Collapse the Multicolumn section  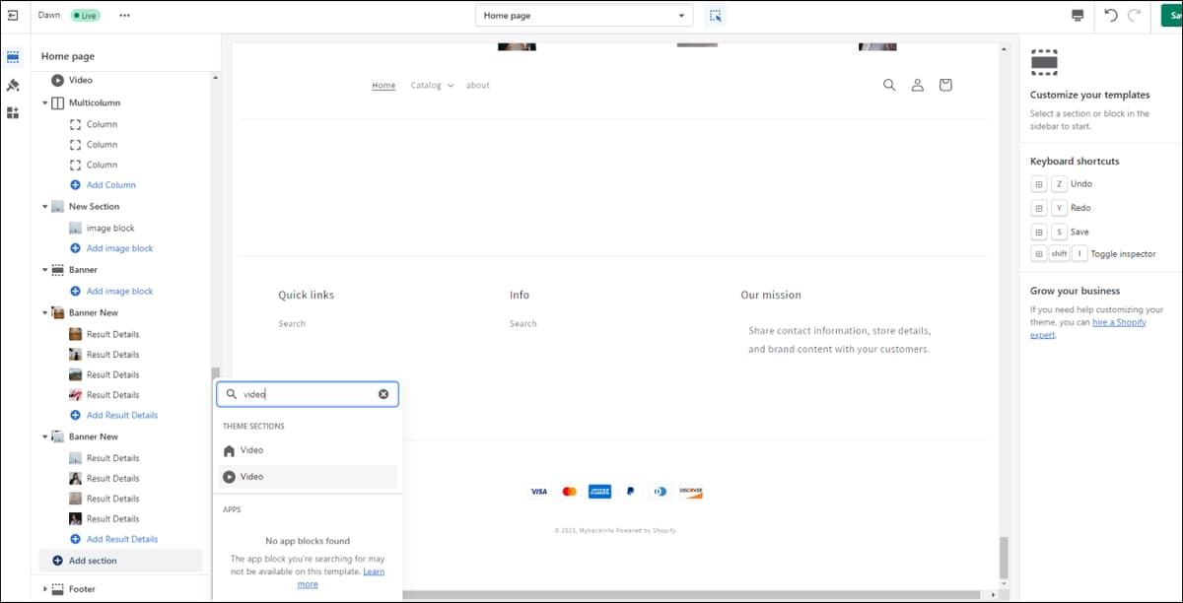(44, 102)
